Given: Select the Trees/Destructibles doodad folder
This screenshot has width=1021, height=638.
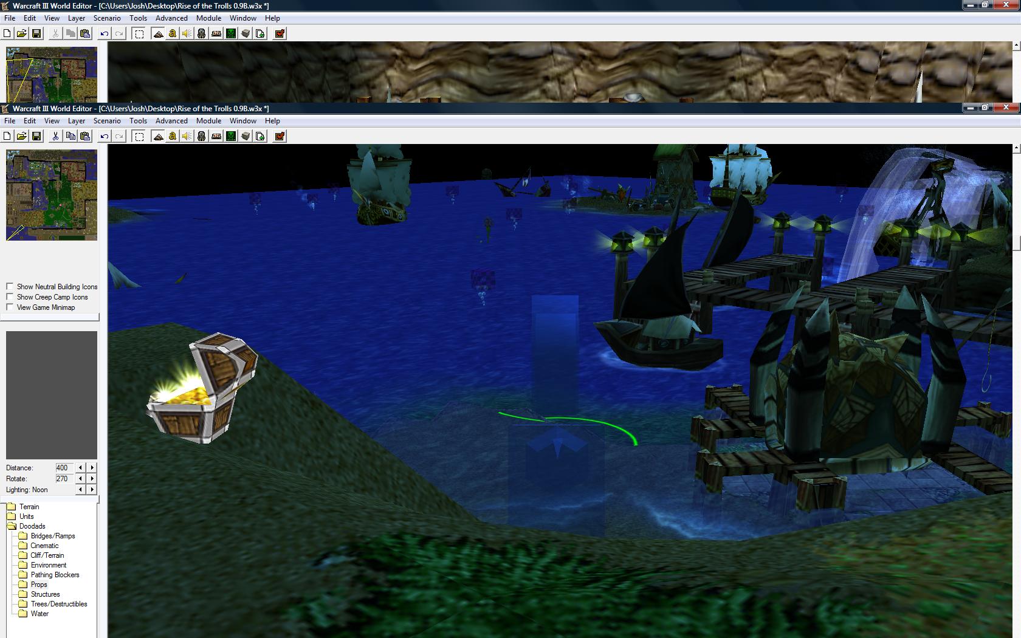Looking at the screenshot, I should point(53,604).
